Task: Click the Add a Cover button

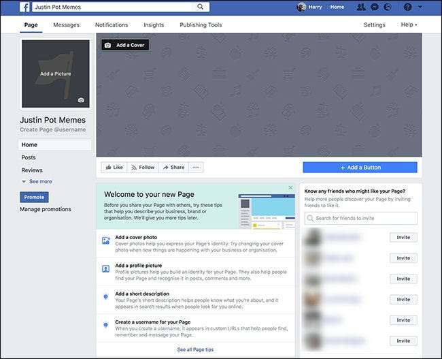Action: 125,45
